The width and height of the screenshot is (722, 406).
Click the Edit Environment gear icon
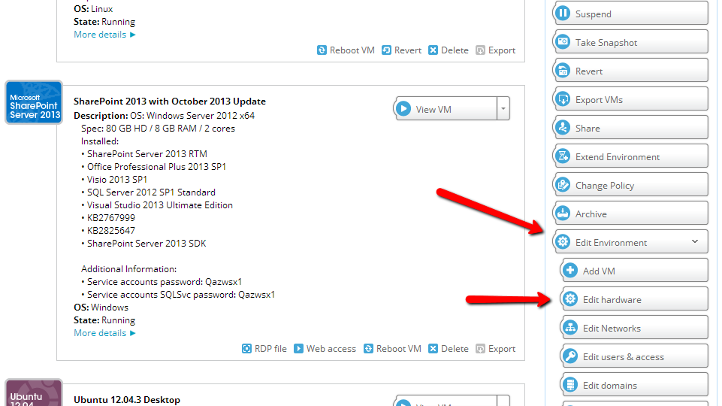pos(563,242)
